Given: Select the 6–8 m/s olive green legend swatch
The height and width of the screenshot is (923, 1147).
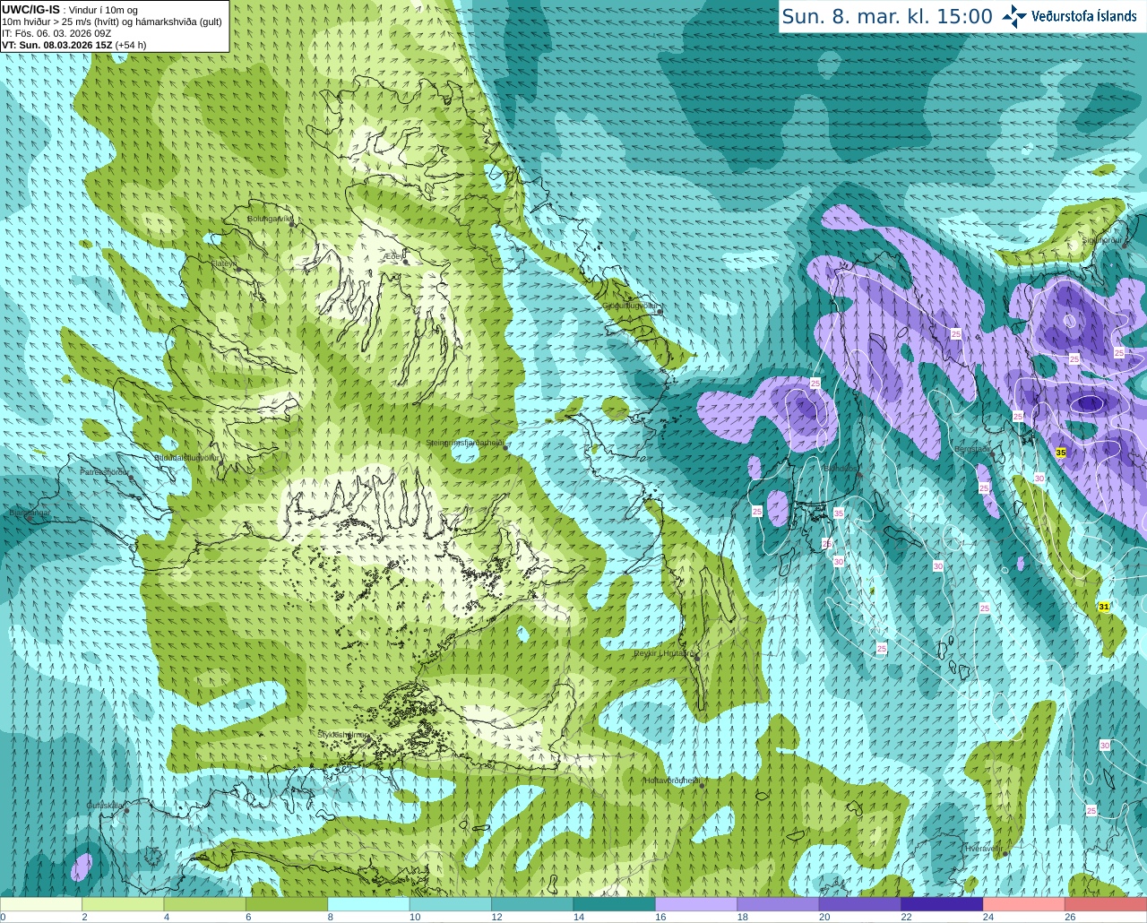Looking at the screenshot, I should pyautogui.click(x=287, y=904).
